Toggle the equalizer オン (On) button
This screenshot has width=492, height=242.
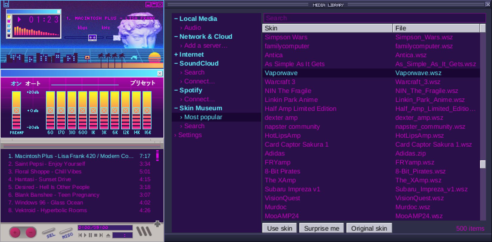(x=16, y=83)
